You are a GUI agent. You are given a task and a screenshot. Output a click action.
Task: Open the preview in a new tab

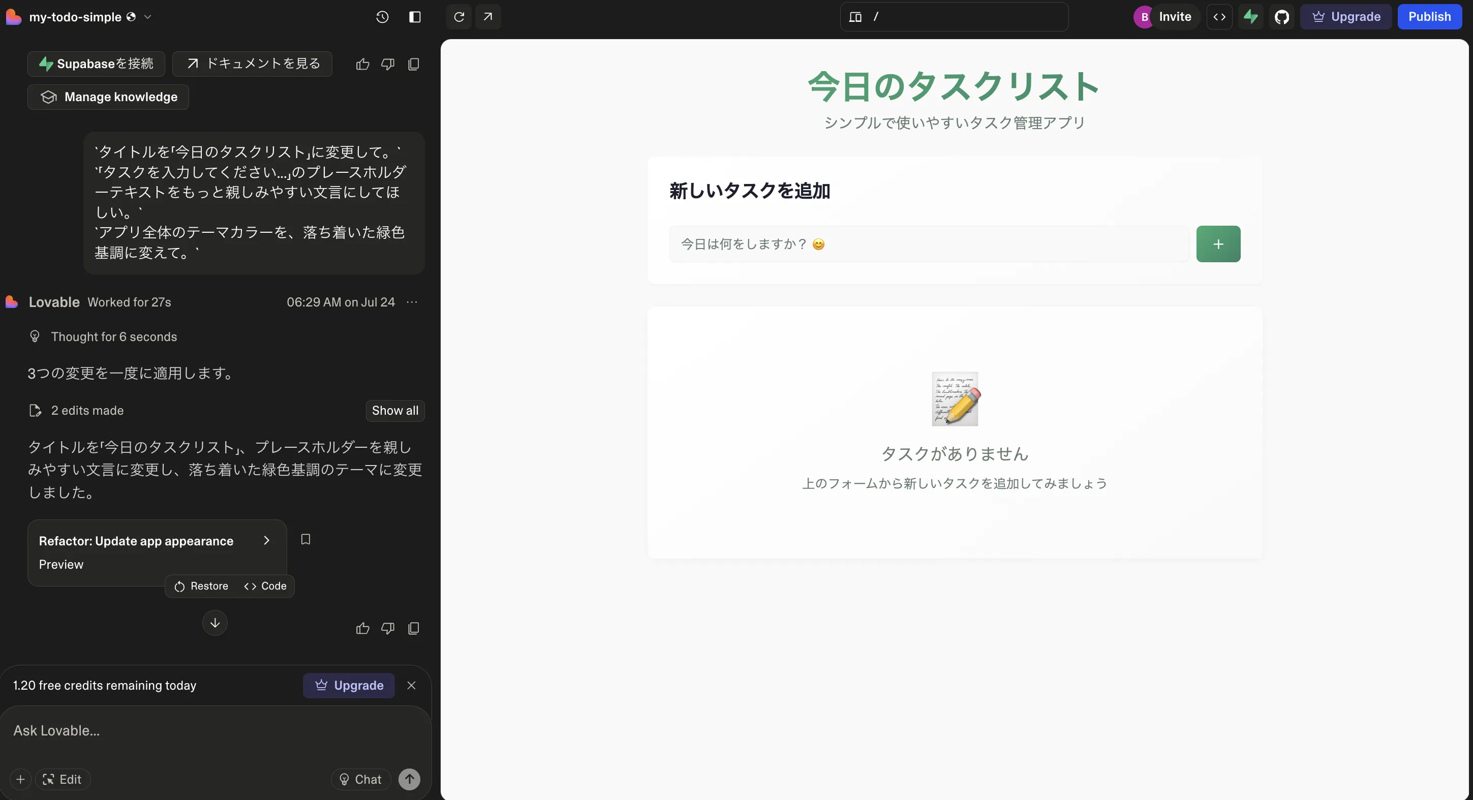[x=488, y=17]
